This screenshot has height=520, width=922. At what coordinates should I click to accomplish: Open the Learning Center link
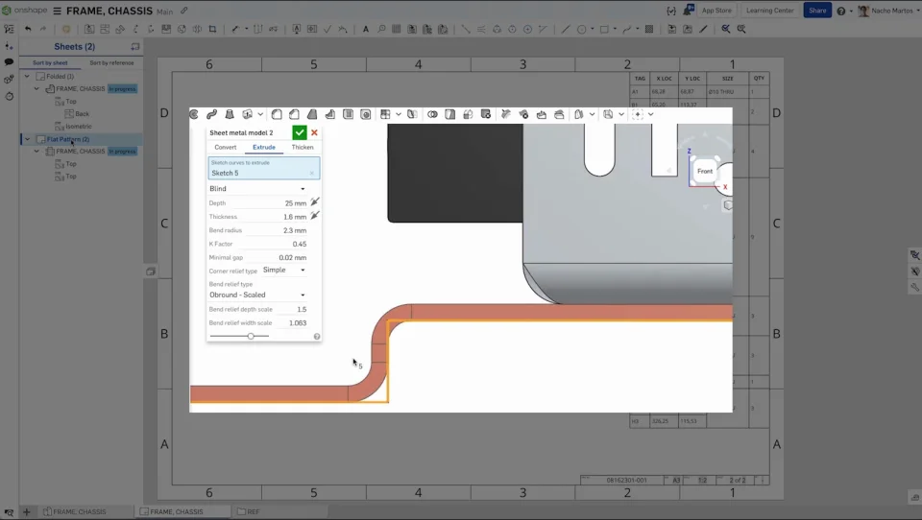point(770,11)
